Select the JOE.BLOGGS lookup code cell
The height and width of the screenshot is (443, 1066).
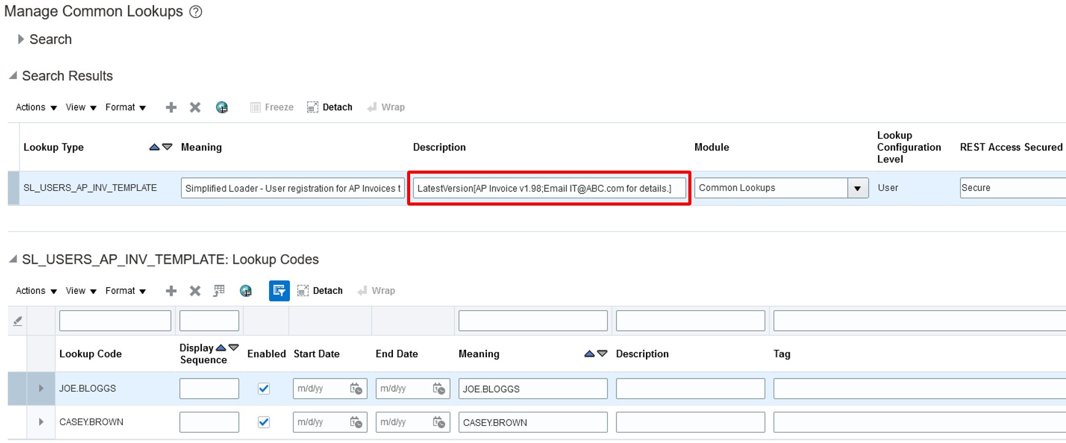(x=87, y=388)
